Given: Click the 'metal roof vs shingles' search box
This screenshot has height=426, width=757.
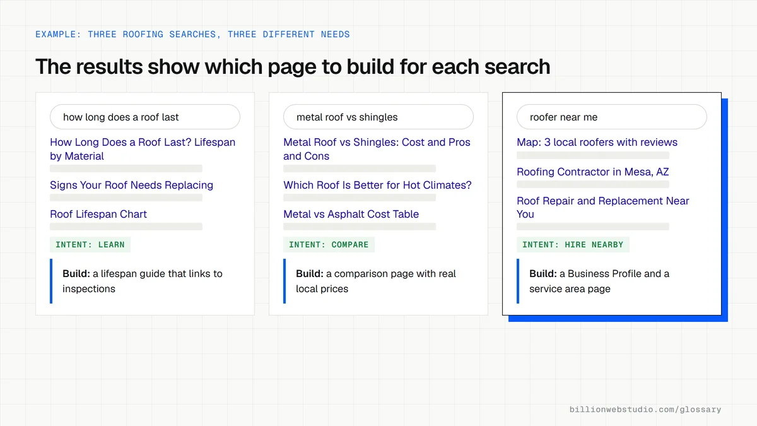Looking at the screenshot, I should click(378, 117).
